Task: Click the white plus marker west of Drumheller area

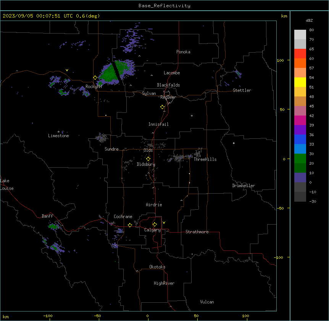Action: (x=234, y=143)
